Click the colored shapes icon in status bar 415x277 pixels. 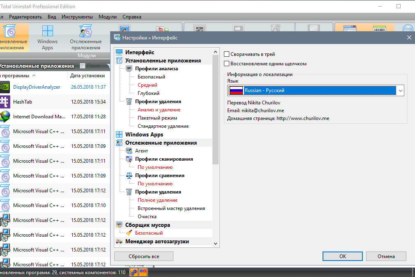[143, 272]
